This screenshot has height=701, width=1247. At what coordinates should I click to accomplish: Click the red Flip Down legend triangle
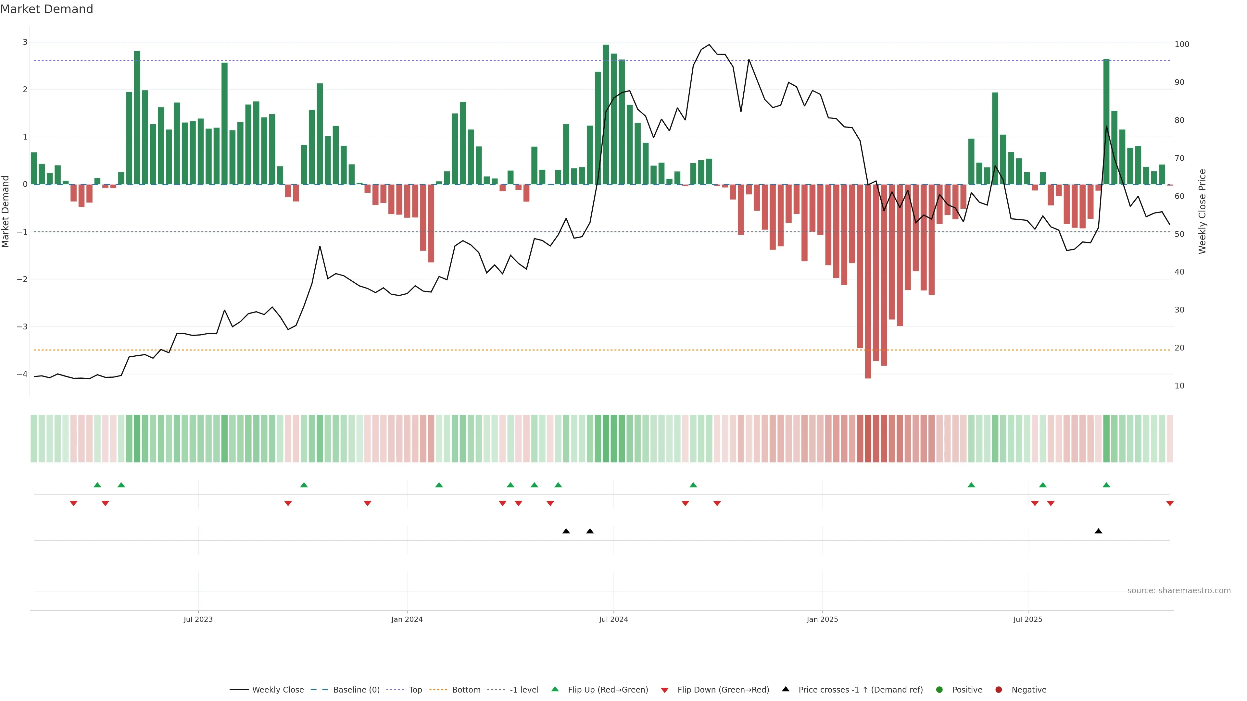pos(665,690)
